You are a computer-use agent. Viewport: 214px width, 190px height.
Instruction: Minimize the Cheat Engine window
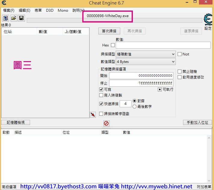tap(187, 2)
